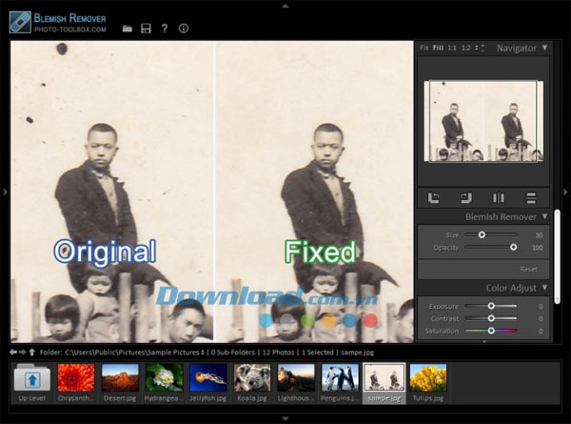Click the horizontal split view icon
The width and height of the screenshot is (571, 424).
(x=531, y=198)
